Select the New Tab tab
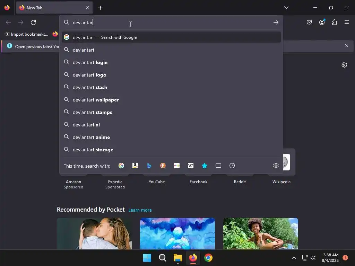The image size is (355, 266). click(x=54, y=8)
